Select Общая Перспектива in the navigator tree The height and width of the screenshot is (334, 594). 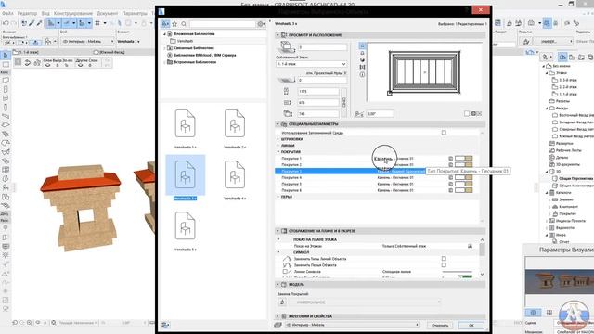[x=575, y=178]
